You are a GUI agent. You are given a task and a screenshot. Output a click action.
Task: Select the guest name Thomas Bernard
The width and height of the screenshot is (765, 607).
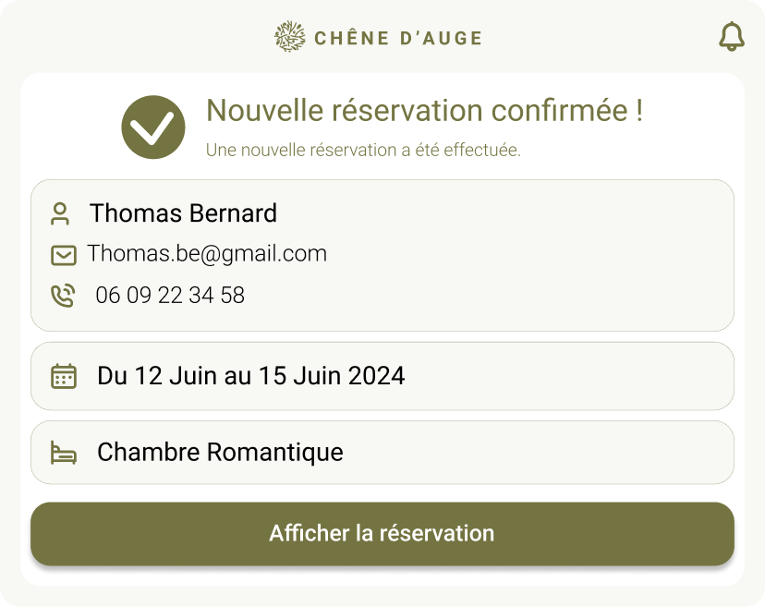click(x=183, y=213)
